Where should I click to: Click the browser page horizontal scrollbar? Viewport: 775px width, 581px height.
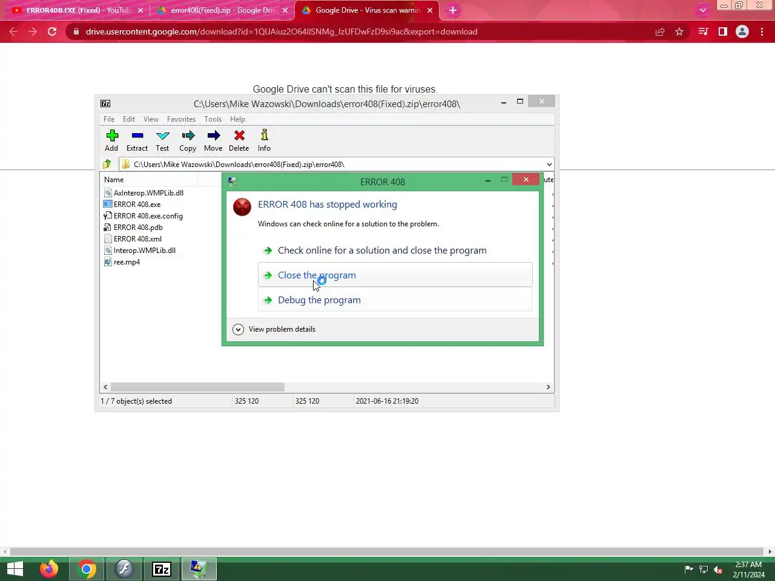(x=387, y=552)
